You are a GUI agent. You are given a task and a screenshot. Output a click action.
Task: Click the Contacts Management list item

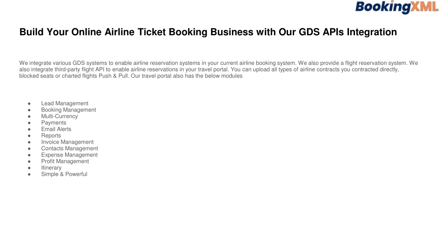click(70, 148)
